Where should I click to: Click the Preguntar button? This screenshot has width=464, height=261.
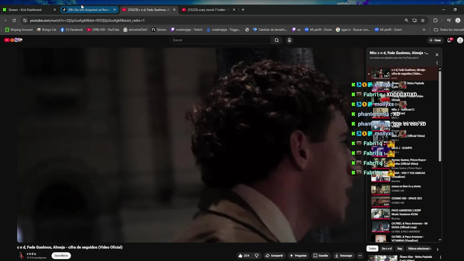[298, 256]
